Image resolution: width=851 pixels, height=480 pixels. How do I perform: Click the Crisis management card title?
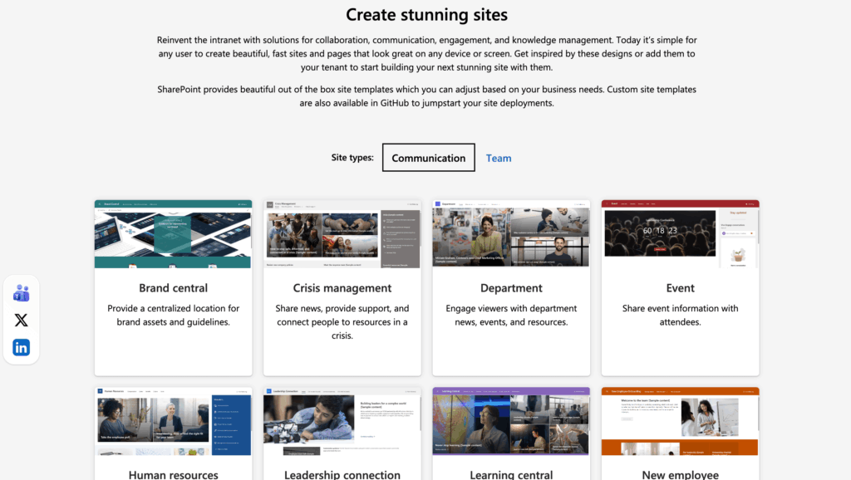(x=342, y=288)
